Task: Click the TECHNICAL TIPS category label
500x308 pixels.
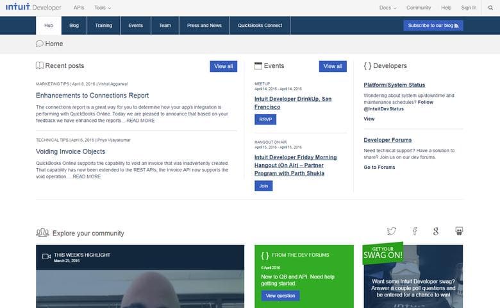Action: tap(52, 140)
